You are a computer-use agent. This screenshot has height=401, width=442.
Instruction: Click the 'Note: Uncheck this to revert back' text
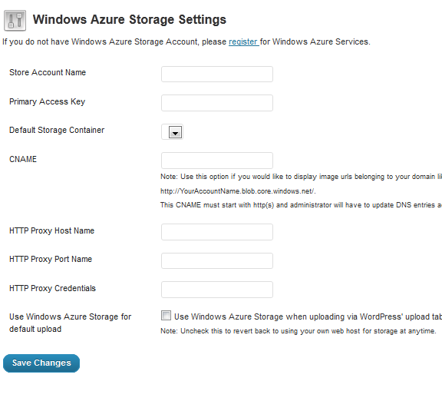coord(299,331)
